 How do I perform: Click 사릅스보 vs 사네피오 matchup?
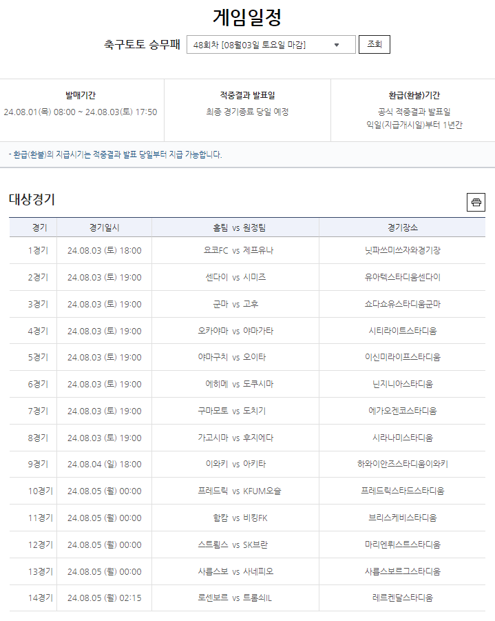click(x=235, y=572)
